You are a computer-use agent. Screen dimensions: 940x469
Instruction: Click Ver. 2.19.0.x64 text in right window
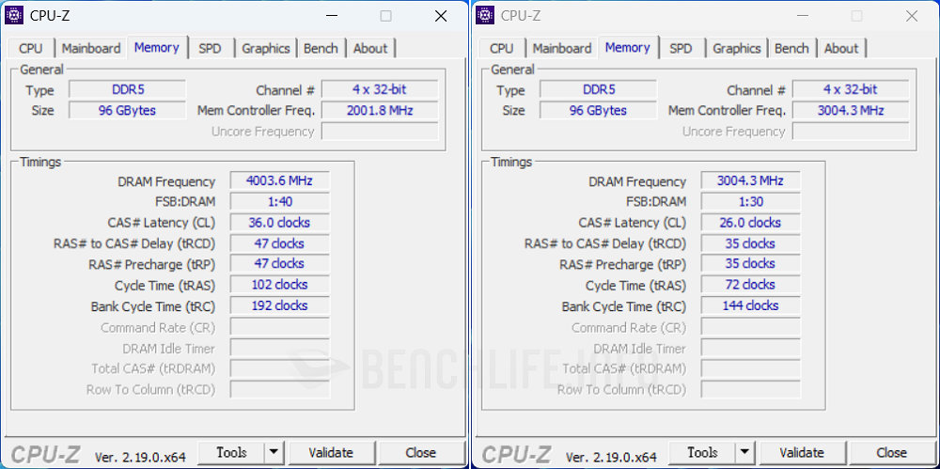click(611, 457)
